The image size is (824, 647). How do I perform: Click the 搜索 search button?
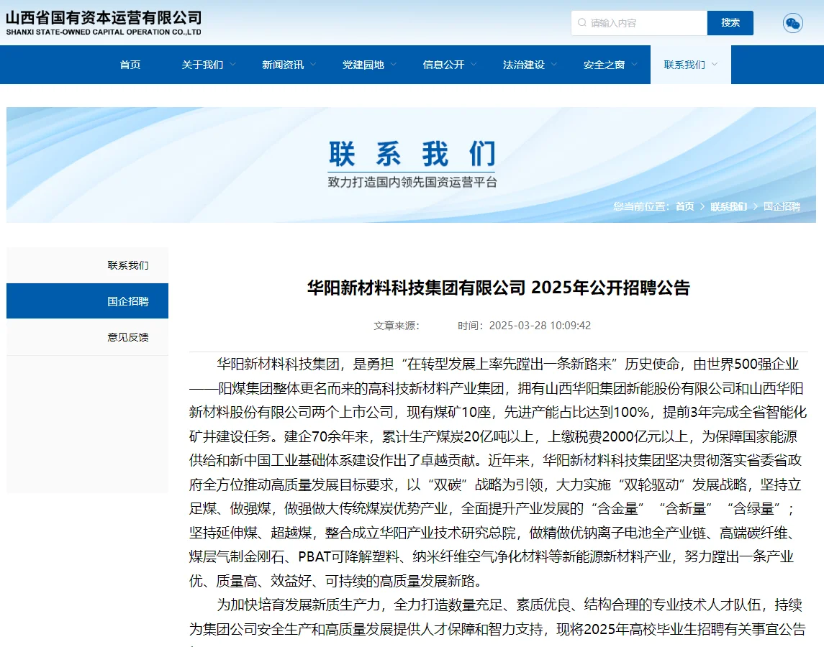[x=730, y=23]
